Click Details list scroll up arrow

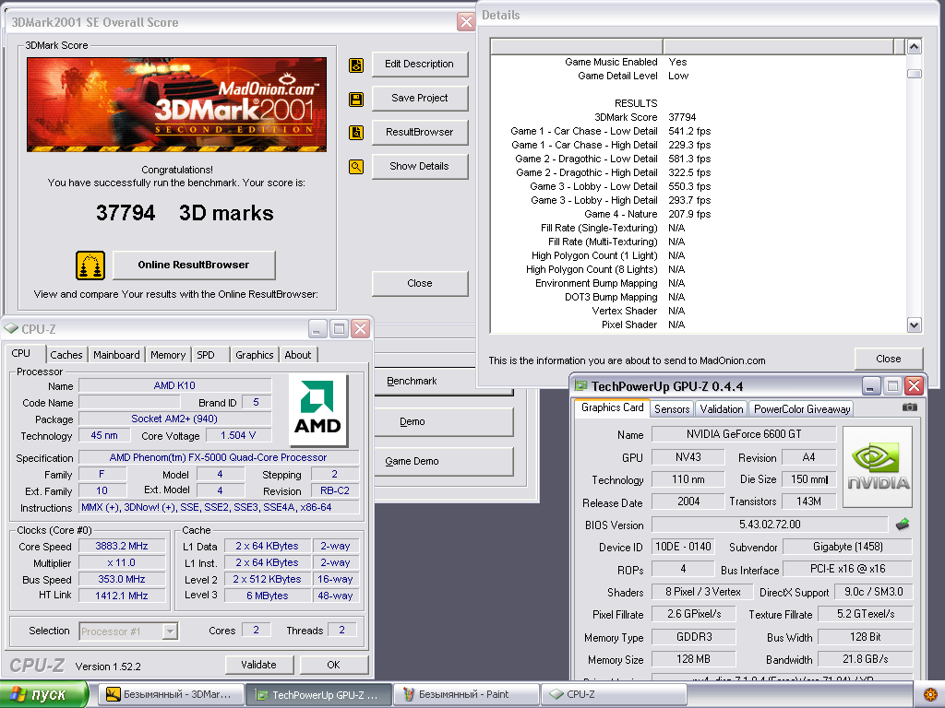pos(914,47)
